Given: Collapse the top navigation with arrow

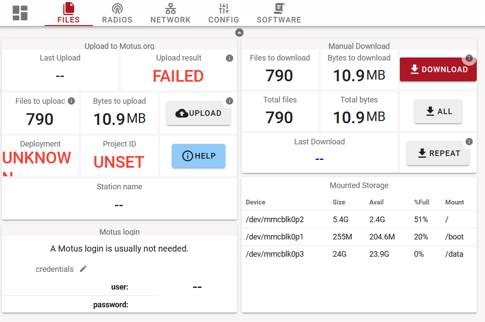Looking at the screenshot, I should tap(239, 33).
